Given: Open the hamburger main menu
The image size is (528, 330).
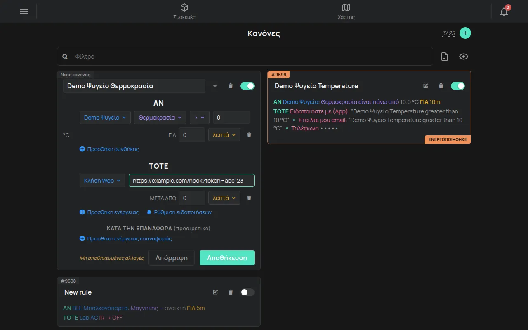Looking at the screenshot, I should (24, 12).
